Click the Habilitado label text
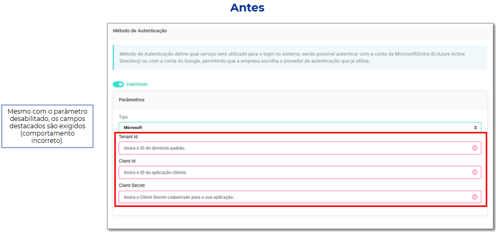 (x=137, y=84)
